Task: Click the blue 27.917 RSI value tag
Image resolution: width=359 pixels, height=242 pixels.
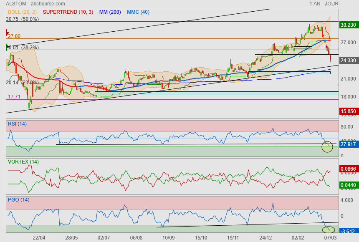Action: [348, 144]
